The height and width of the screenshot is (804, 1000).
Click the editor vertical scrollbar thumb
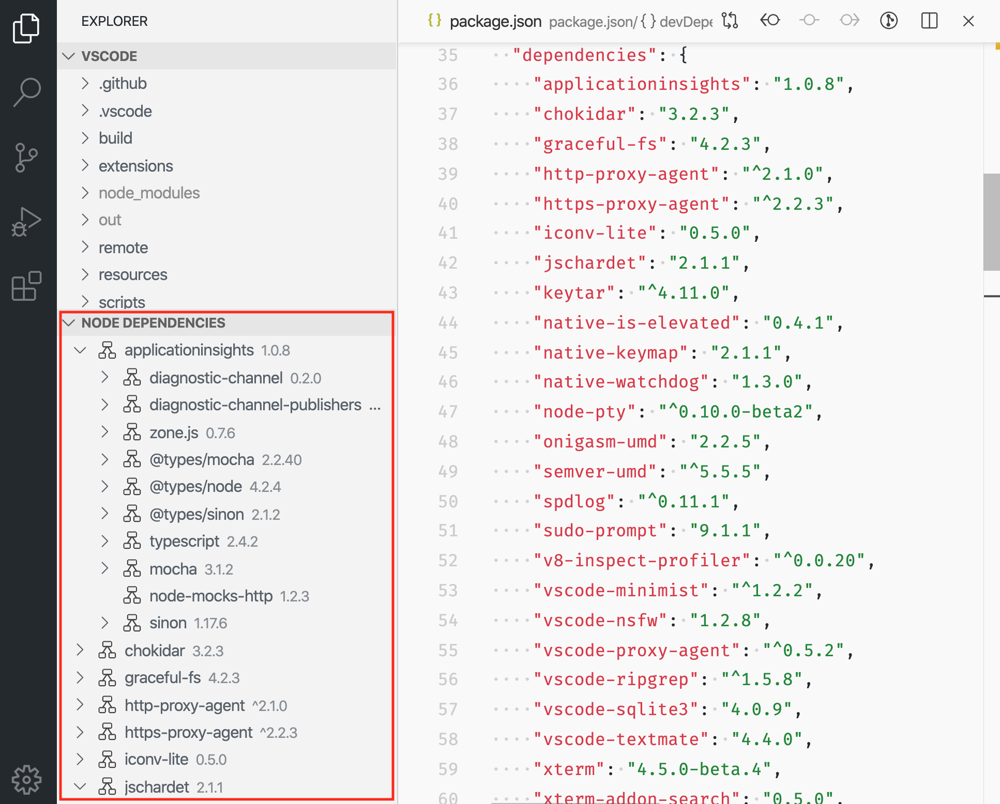pos(991,222)
